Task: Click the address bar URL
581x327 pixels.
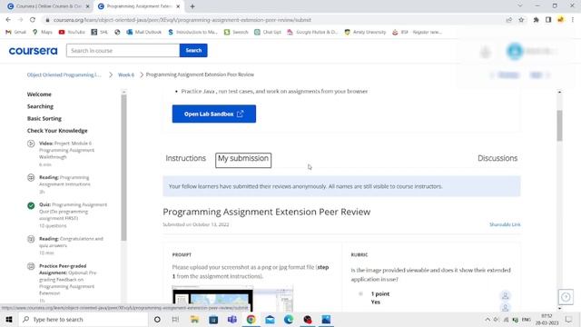Action: click(182, 20)
